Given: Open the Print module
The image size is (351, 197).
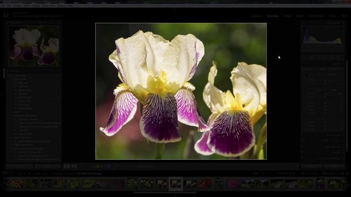Looking at the screenshot, I should (332, 16).
